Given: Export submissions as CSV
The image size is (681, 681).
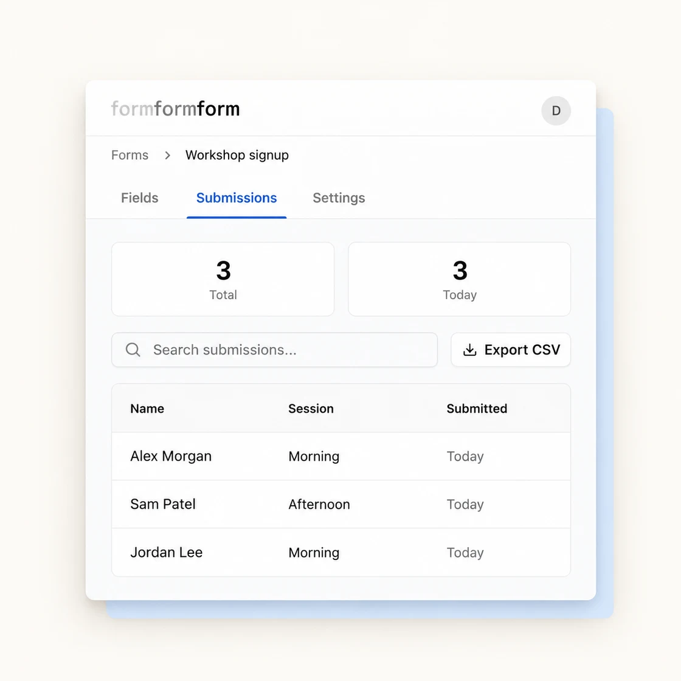Looking at the screenshot, I should tap(511, 350).
